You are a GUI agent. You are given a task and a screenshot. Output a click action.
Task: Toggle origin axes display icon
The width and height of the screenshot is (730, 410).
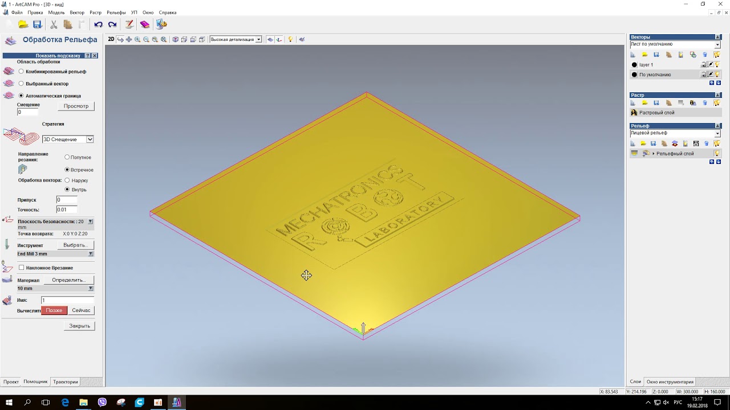pyautogui.click(x=279, y=39)
